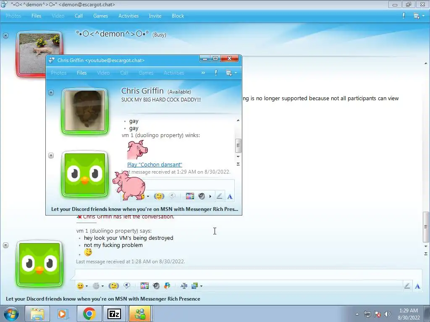Image resolution: width=430 pixels, height=322 pixels.
Task: Click volume icon in system tray
Action: point(387,314)
